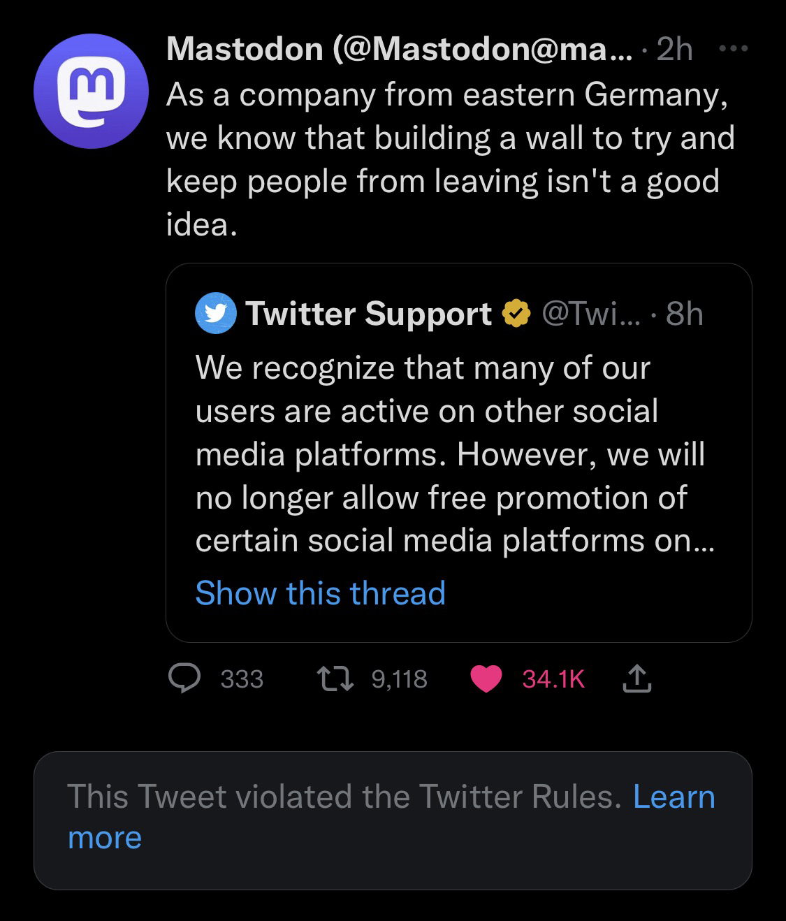View the 333 replies count
786x921 pixels.
(x=242, y=679)
